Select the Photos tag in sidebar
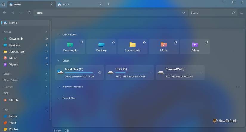The height and width of the screenshot is (132, 246). [x=25, y=129]
